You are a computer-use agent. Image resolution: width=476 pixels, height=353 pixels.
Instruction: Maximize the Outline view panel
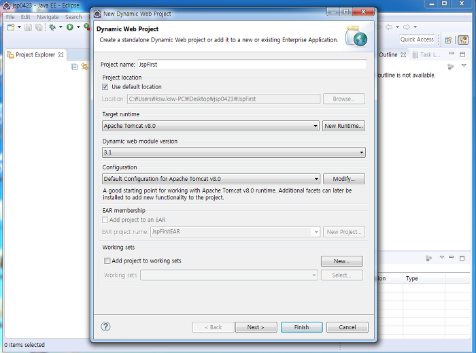coord(462,54)
